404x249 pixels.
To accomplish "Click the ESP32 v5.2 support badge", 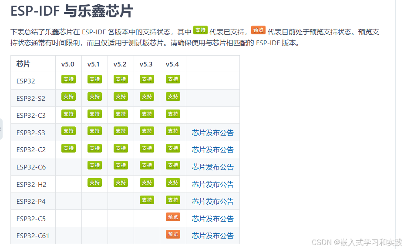I will point(121,79).
